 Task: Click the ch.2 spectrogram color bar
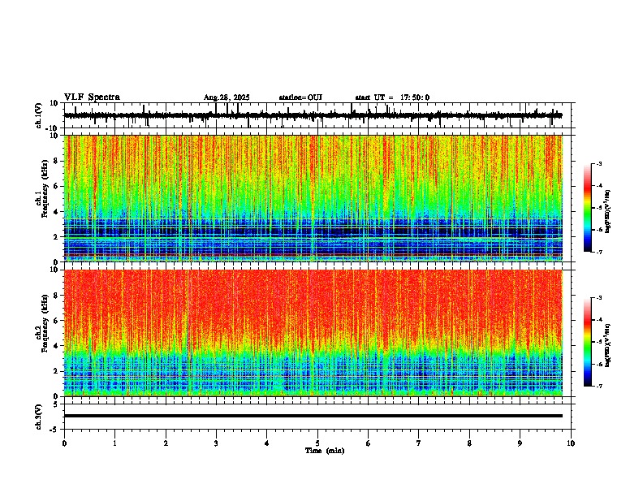(x=588, y=342)
